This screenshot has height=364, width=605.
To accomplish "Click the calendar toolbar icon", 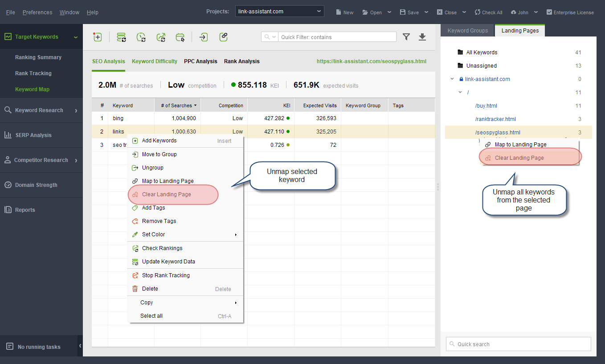I will pos(180,37).
